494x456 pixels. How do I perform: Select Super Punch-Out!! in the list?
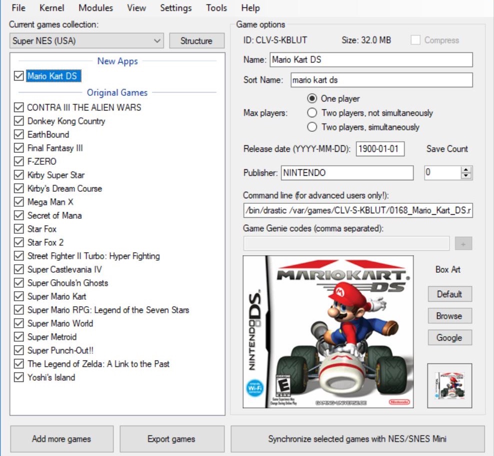(x=60, y=350)
